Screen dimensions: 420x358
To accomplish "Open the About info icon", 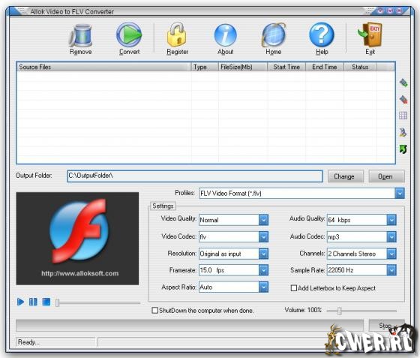I will point(225,35).
